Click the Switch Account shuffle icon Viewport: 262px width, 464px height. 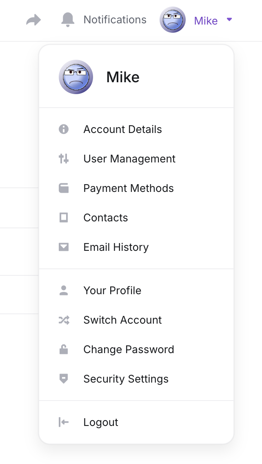click(x=64, y=320)
